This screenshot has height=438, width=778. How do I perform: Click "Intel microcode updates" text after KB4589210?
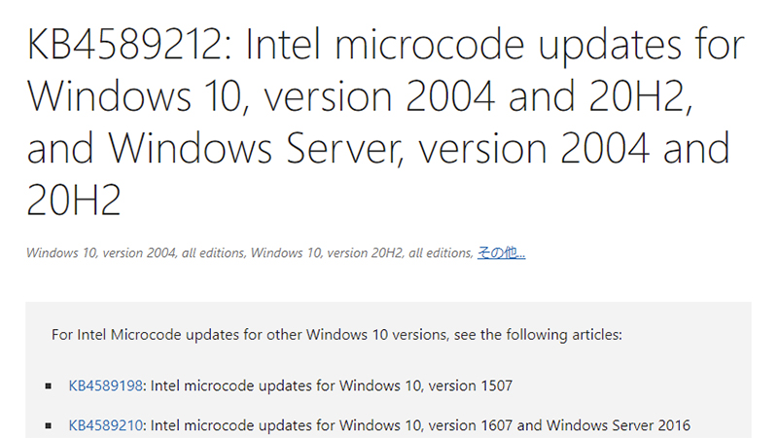coord(226,425)
